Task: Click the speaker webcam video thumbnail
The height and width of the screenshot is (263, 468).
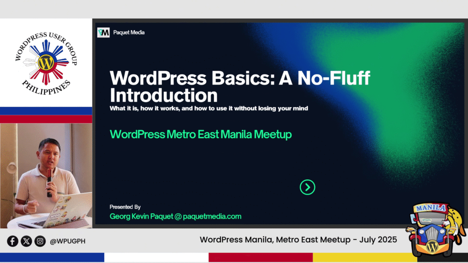Action: (46, 176)
